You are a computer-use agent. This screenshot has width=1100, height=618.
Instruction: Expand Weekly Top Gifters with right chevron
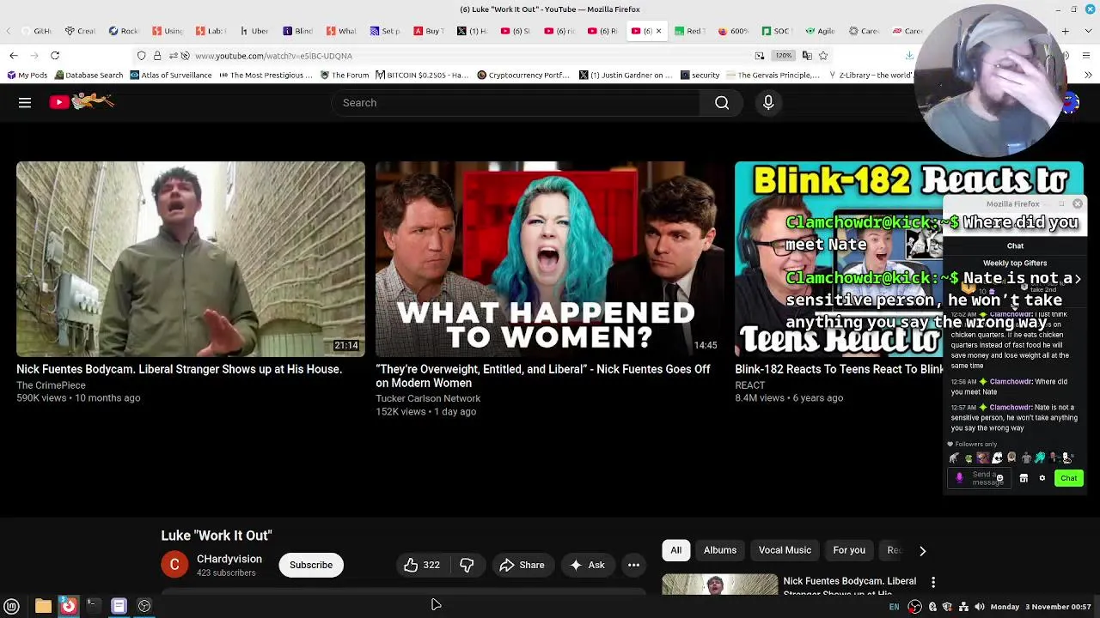click(x=1078, y=279)
